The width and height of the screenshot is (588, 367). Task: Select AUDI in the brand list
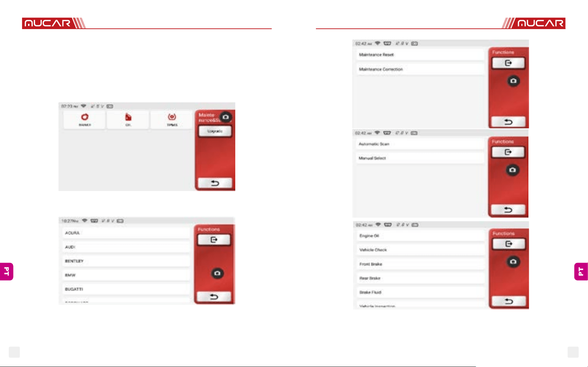(126, 247)
